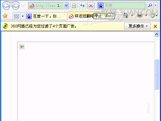Stop page loading with red X icon
161x121 pixels.
coord(91,6)
